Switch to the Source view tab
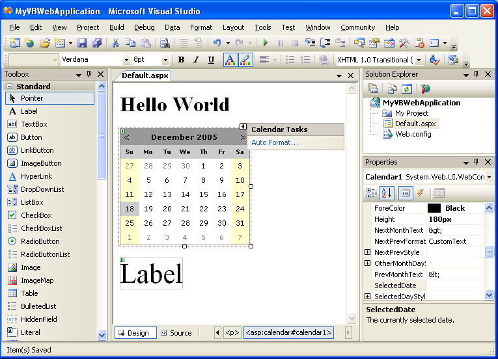Screen dimensions: 498x359 176,333
